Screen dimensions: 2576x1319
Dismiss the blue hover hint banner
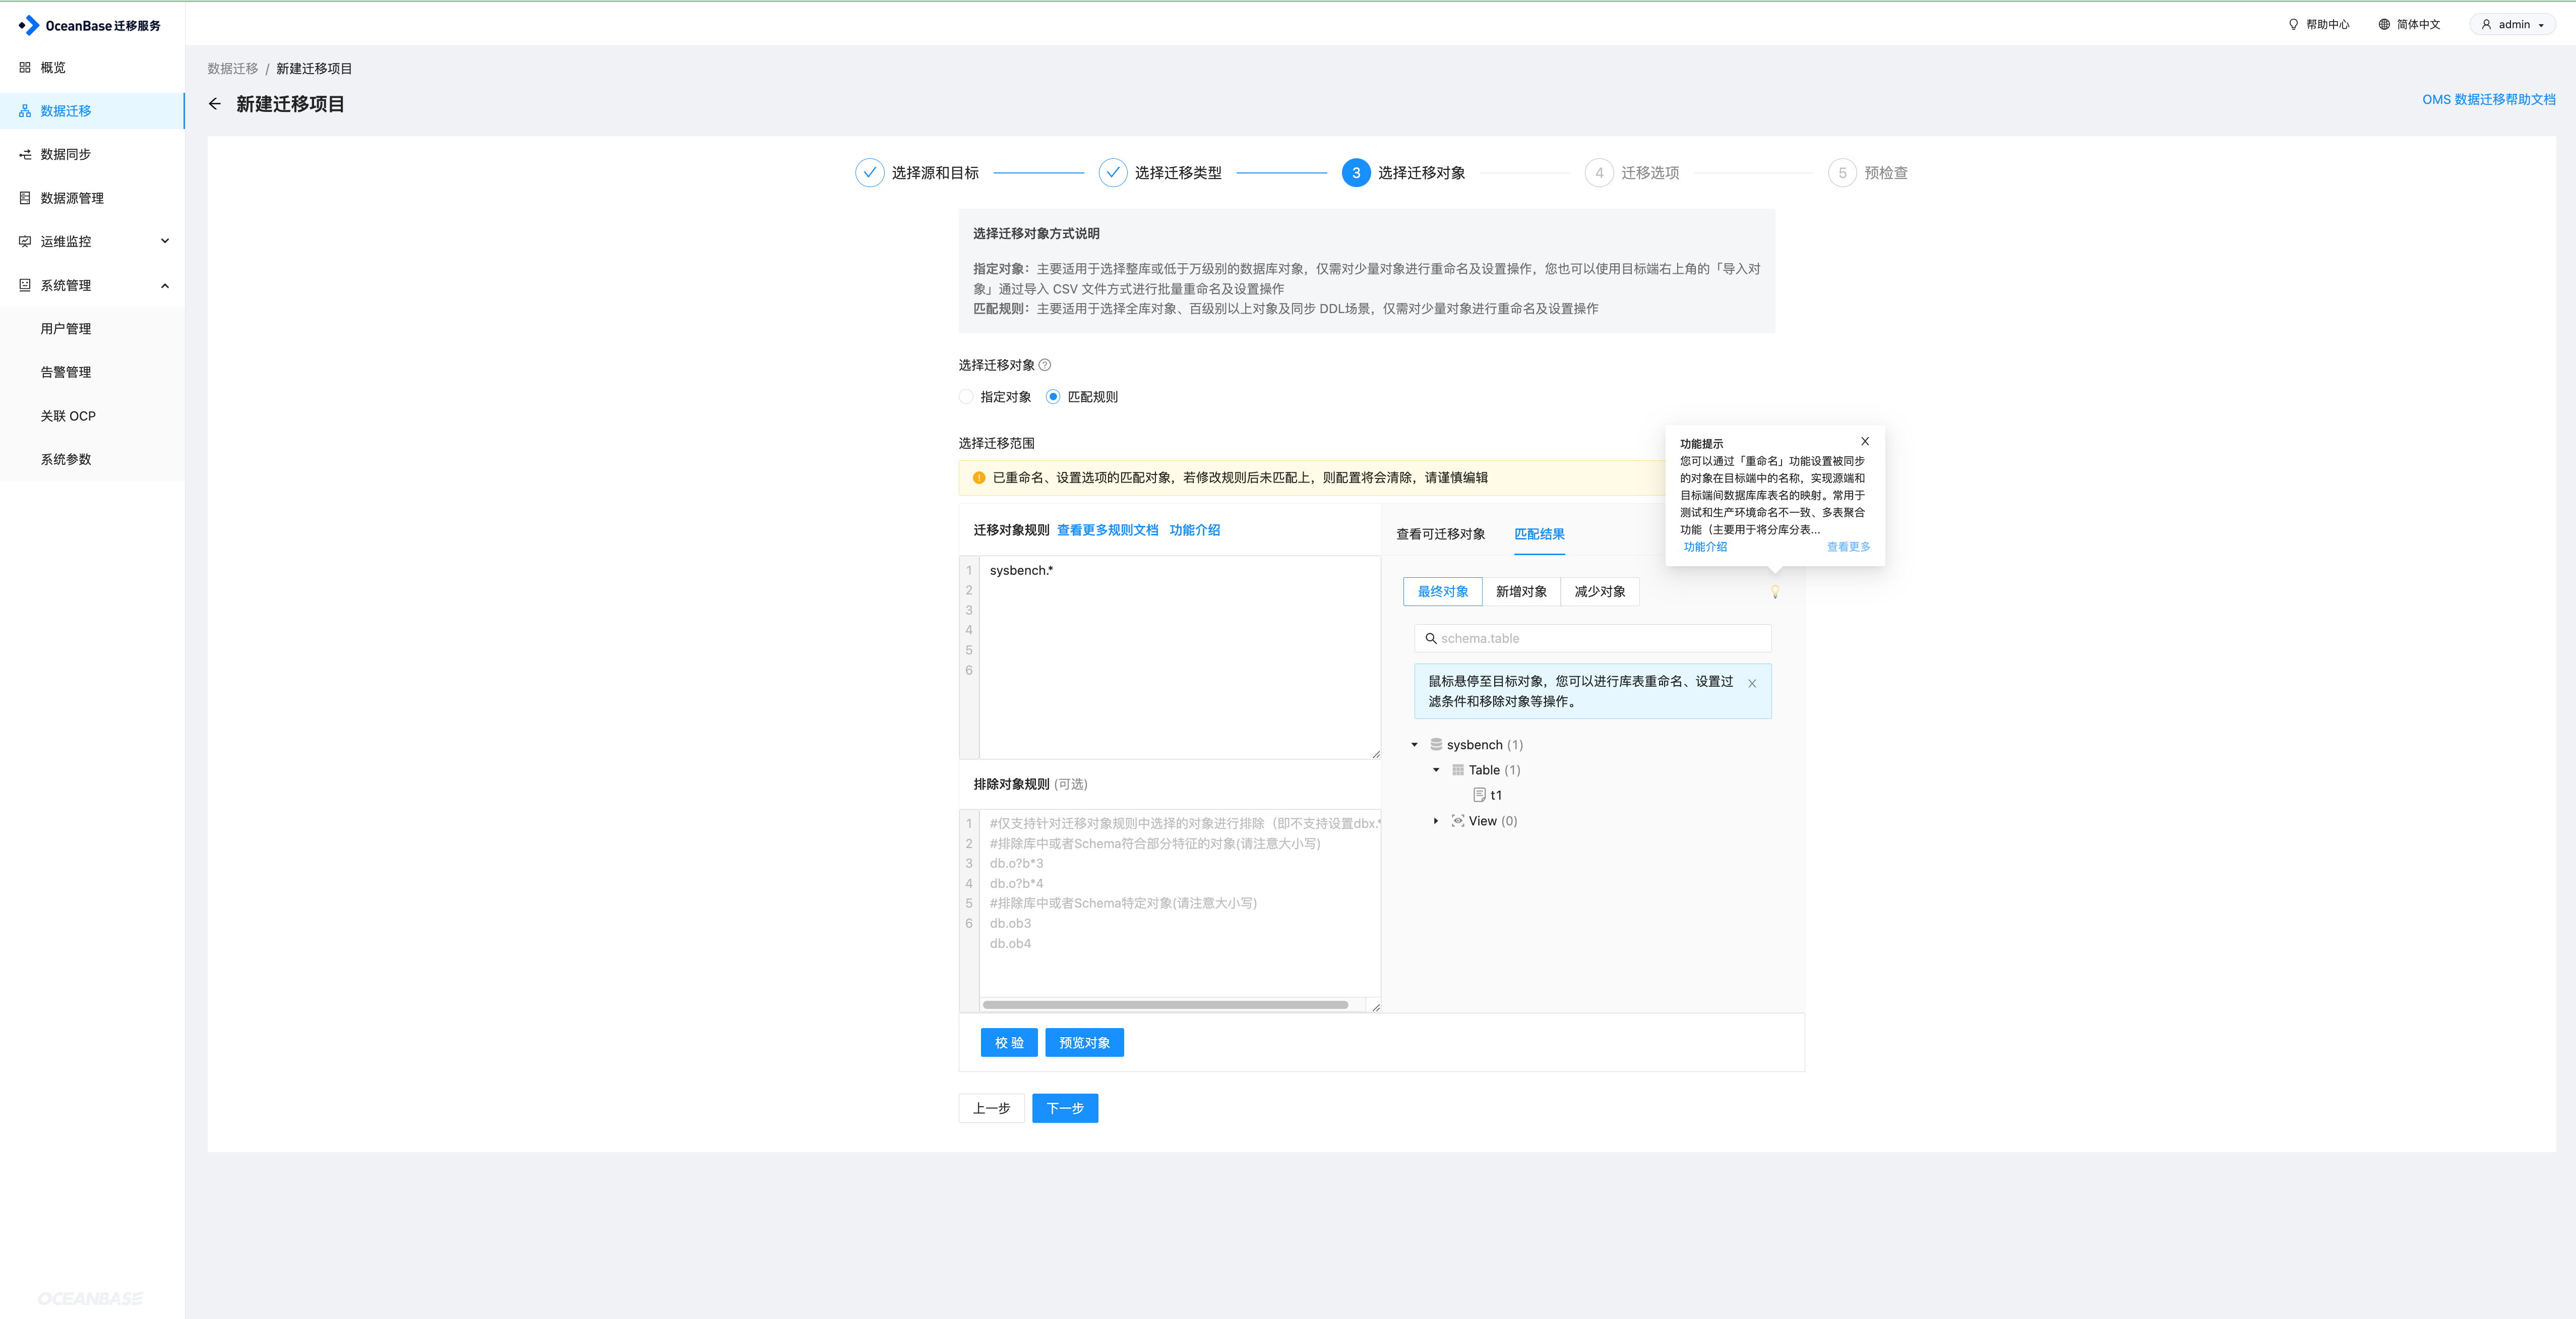point(1752,684)
